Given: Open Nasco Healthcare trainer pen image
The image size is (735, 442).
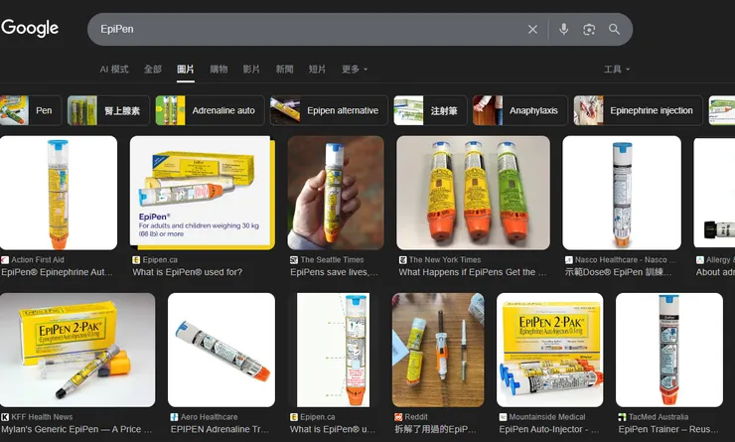Looking at the screenshot, I should pos(622,193).
